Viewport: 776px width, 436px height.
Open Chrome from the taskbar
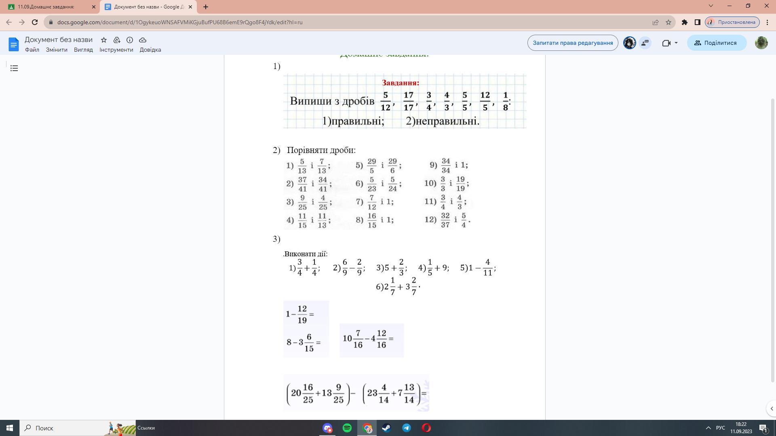coord(367,428)
